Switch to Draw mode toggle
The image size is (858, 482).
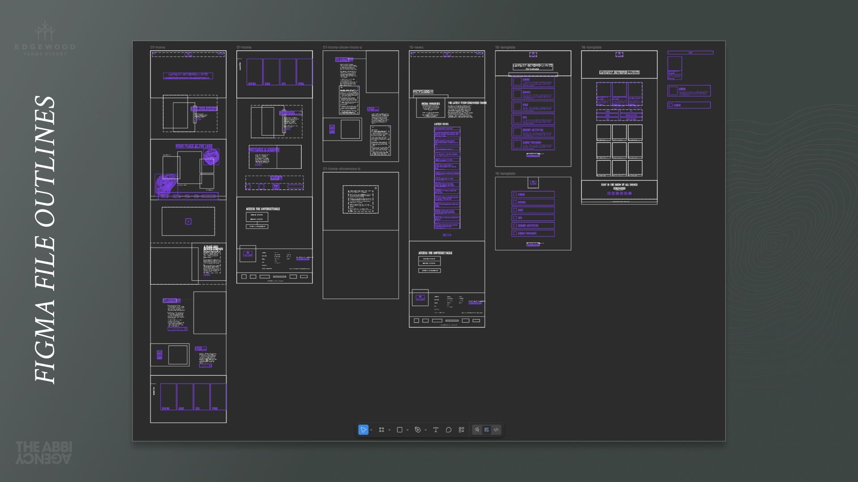pos(477,430)
